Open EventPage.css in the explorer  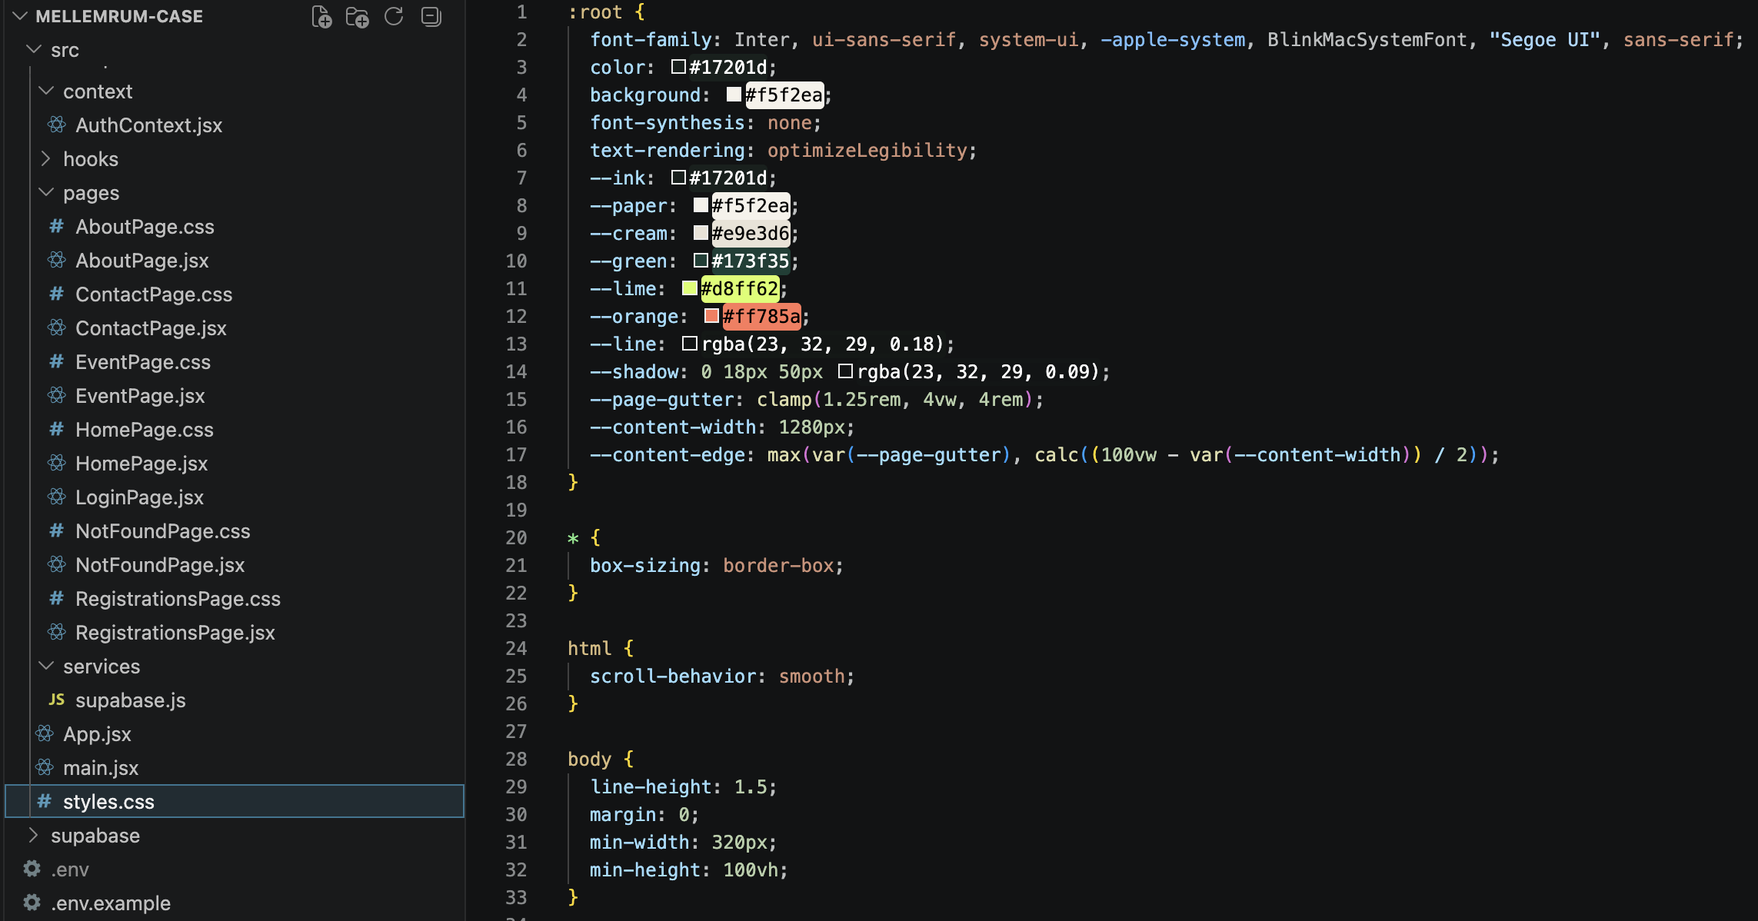point(143,361)
